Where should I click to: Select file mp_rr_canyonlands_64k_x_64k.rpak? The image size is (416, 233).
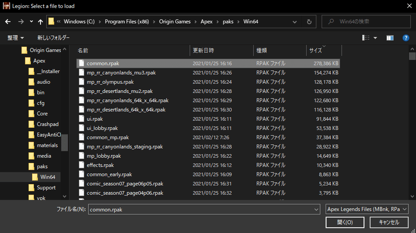209,100
